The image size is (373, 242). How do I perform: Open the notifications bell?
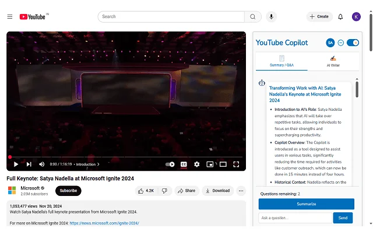point(340,16)
